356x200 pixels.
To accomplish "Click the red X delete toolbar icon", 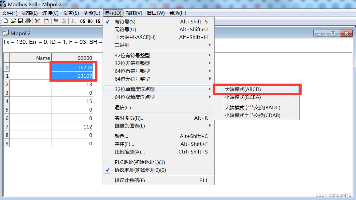I will [x=37, y=21].
